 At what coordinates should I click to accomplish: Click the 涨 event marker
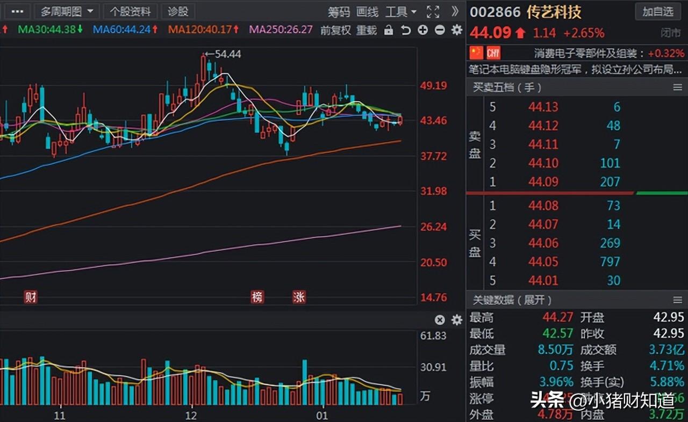(x=299, y=296)
